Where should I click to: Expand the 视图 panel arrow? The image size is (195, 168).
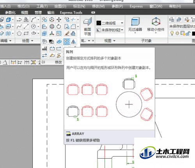coord(114,41)
